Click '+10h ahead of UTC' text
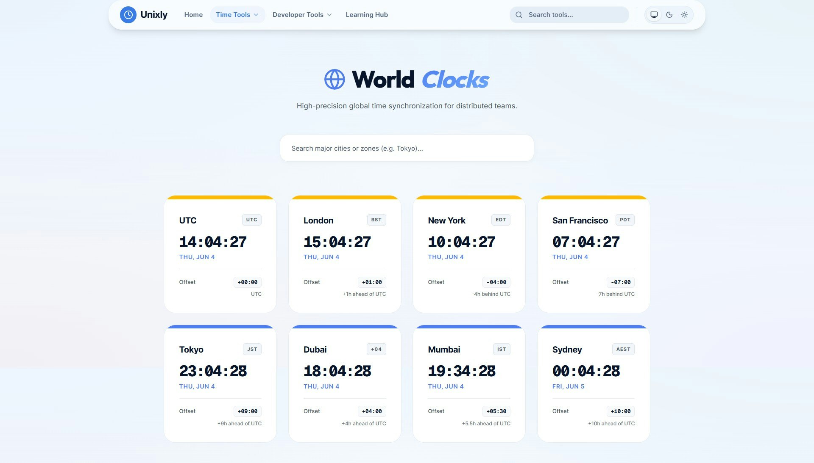Screen dimensions: 814x463 (611, 424)
